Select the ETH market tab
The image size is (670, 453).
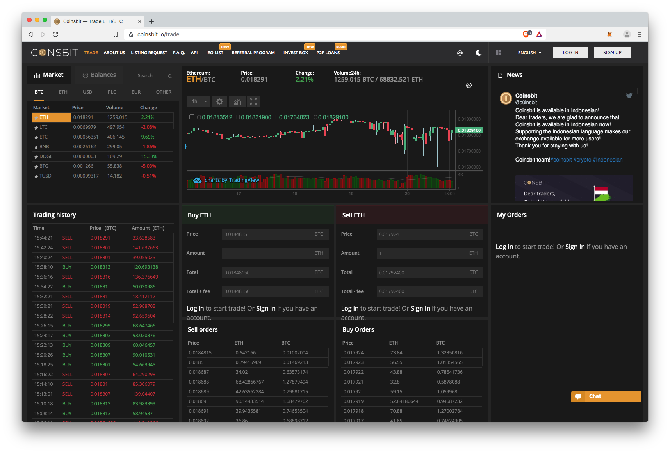[x=63, y=92]
